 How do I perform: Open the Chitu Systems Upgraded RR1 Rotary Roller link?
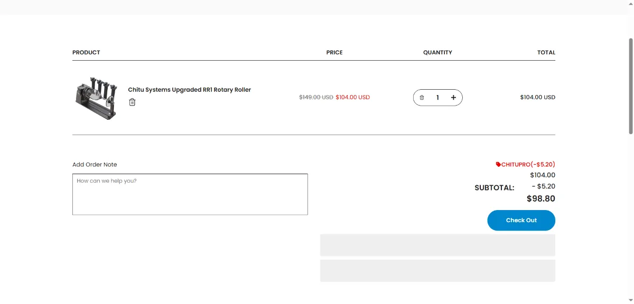pyautogui.click(x=189, y=90)
